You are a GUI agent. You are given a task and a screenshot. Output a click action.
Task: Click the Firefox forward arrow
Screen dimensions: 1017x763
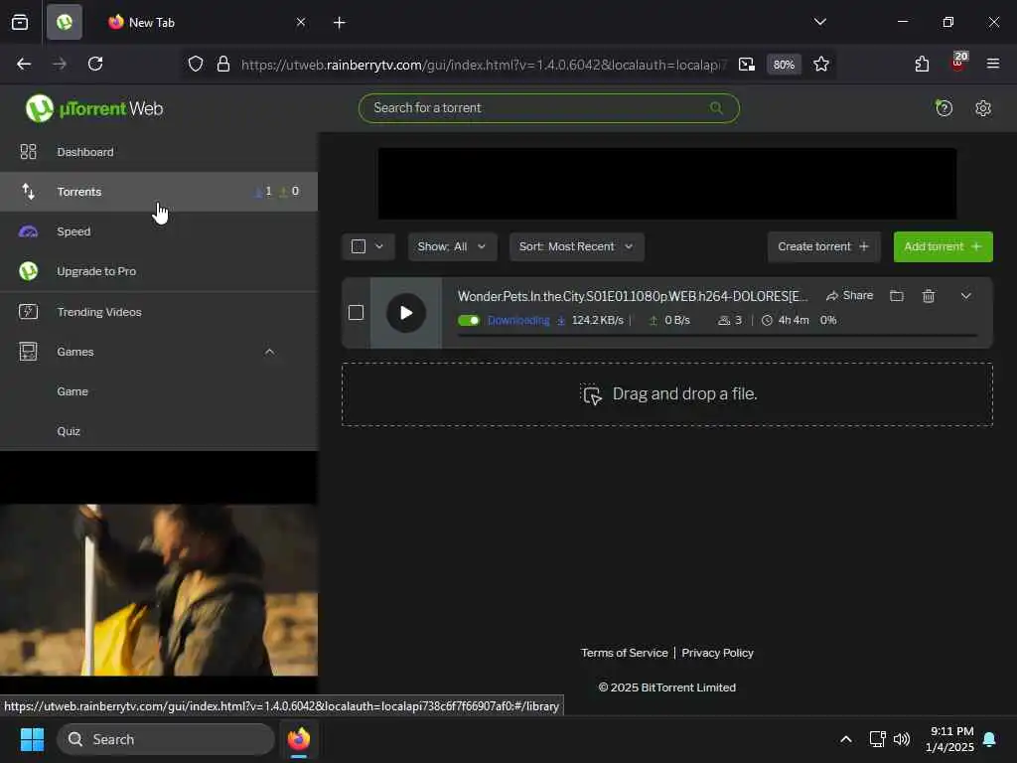click(60, 64)
